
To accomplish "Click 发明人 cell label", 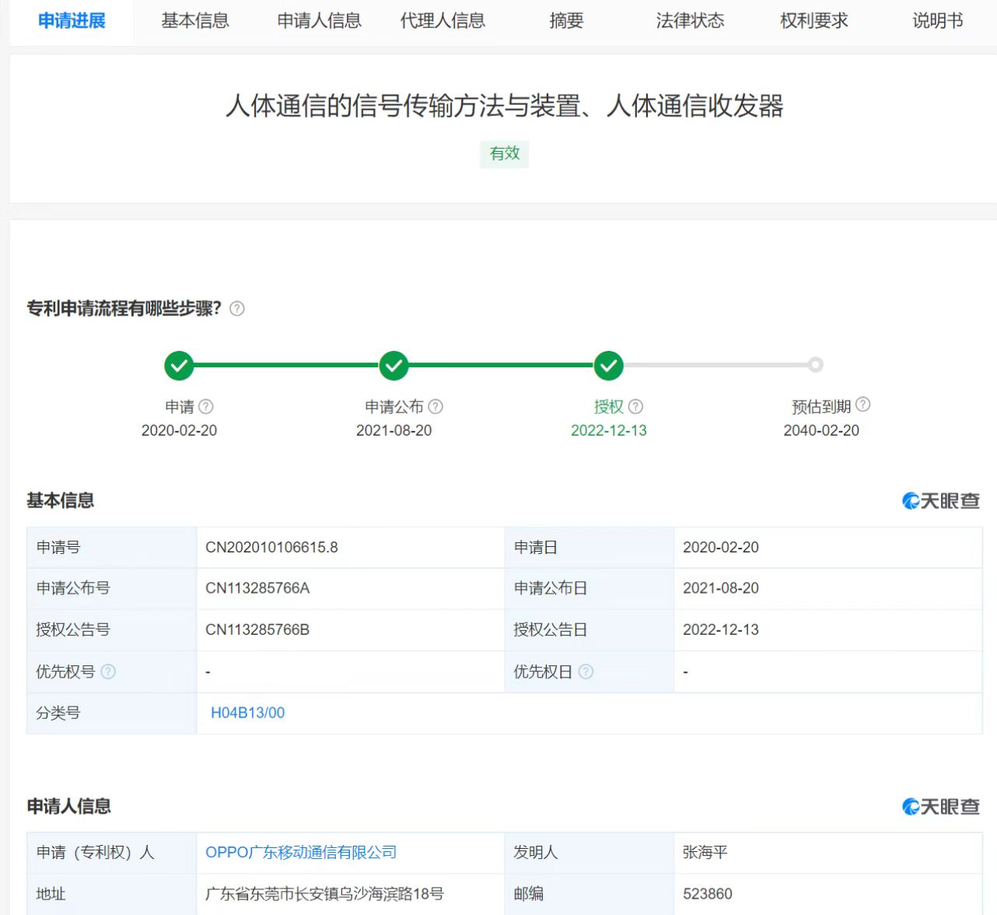I will [x=536, y=852].
